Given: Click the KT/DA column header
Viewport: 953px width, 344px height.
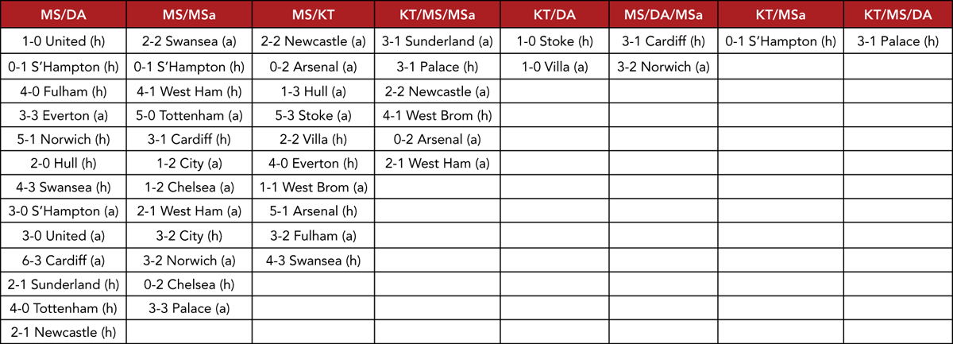Looking at the screenshot, I should [x=554, y=15].
